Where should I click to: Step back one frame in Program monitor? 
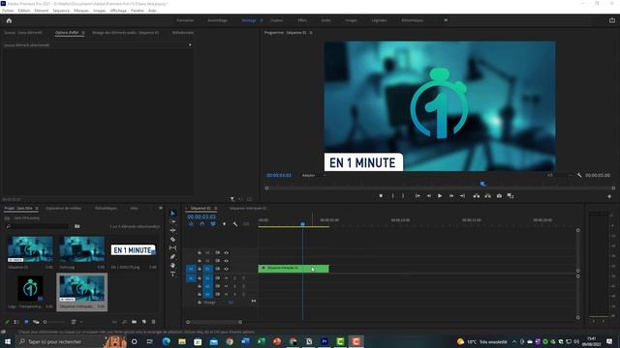tap(428, 195)
